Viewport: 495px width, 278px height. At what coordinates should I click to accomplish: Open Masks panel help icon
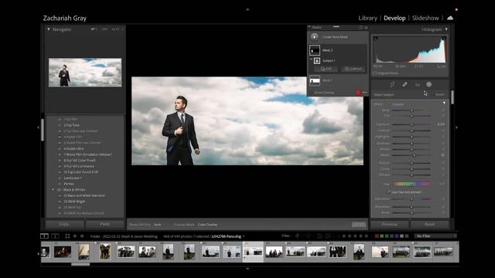pos(361,28)
